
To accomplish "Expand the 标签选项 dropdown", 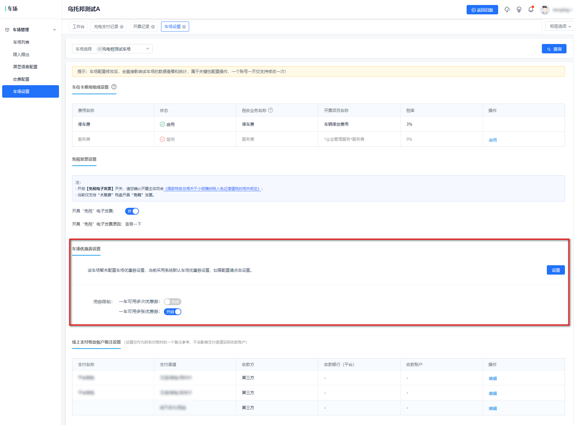I will [x=560, y=26].
